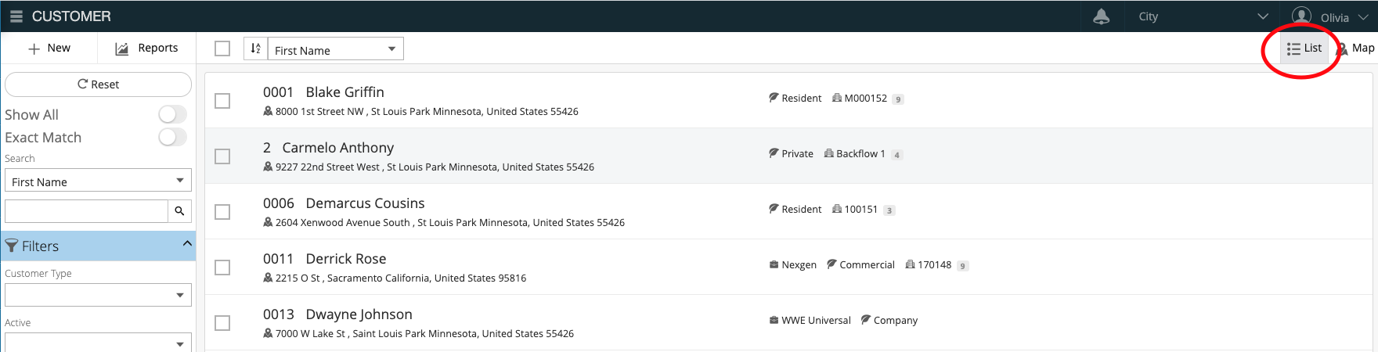Click the Nexgen company briefcase icon

774,265
